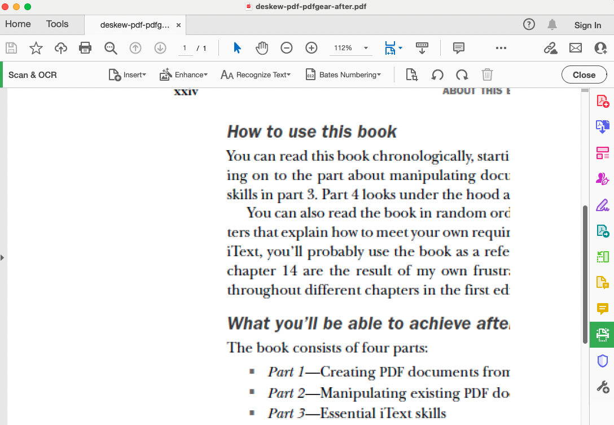Image resolution: width=614 pixels, height=425 pixels.
Task: Zoom in with the plus button
Action: [312, 48]
